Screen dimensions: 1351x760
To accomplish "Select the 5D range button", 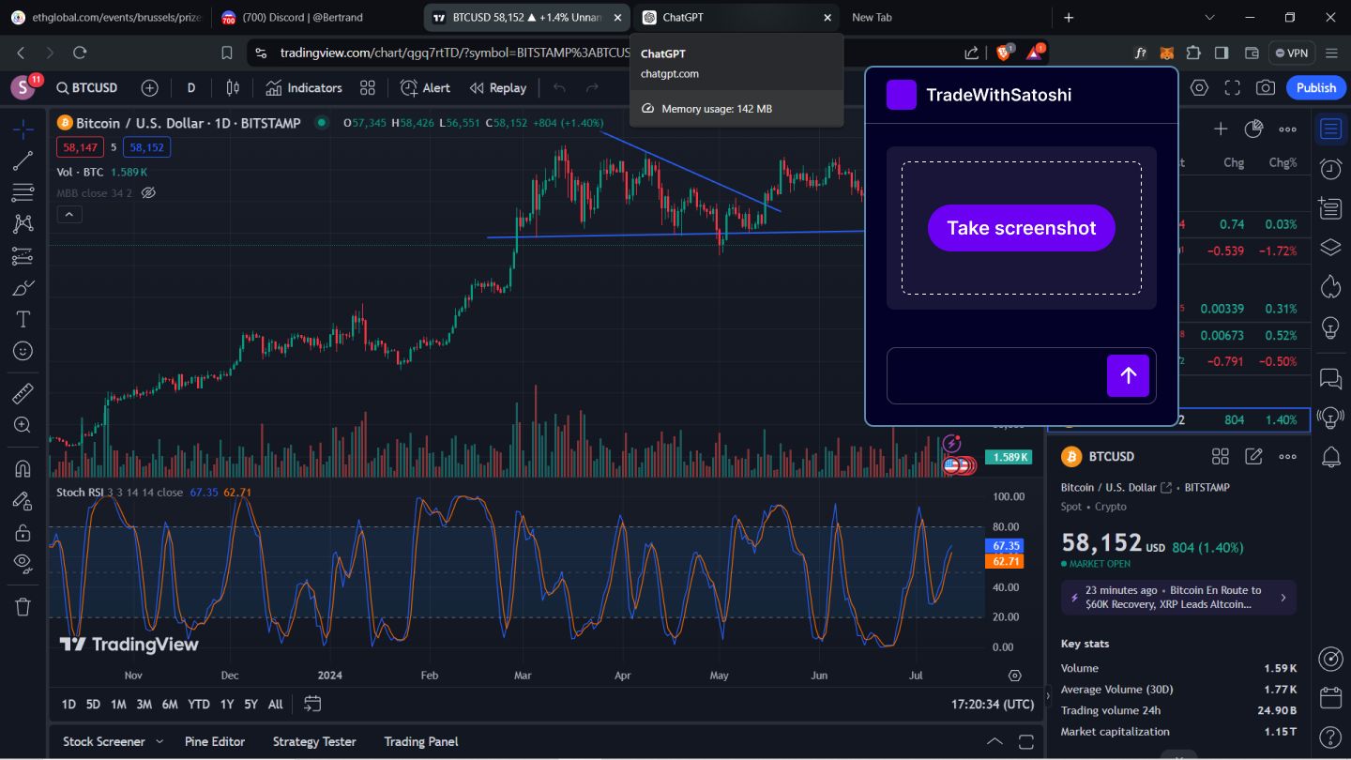I will [93, 704].
